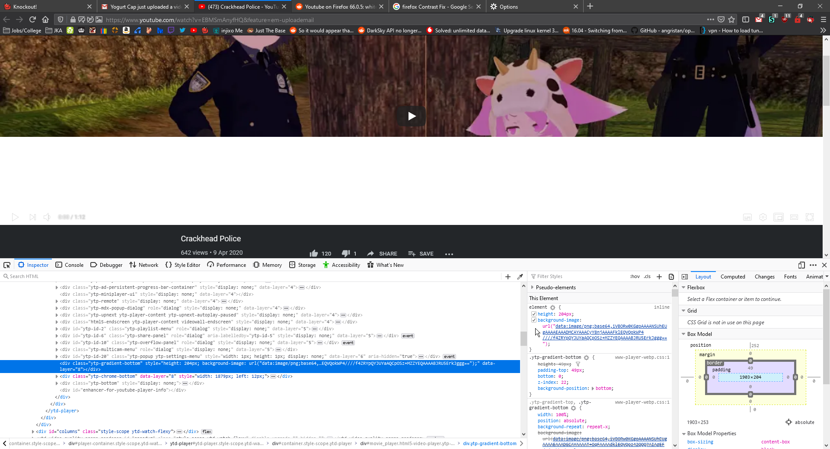
Task: Select the ytp-gradient-bottom div row
Action: (x=260, y=367)
